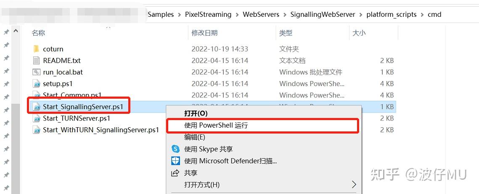
Task: Select 打开(O) in the context menu
Action: [196, 113]
